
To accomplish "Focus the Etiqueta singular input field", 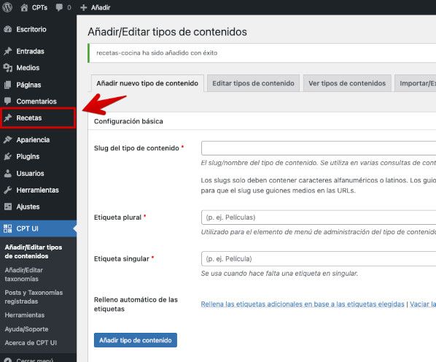I will [x=319, y=259].
